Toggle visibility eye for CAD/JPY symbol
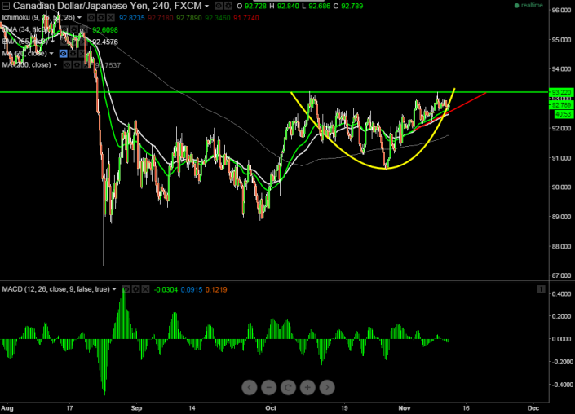575x414 pixels. (x=219, y=6)
